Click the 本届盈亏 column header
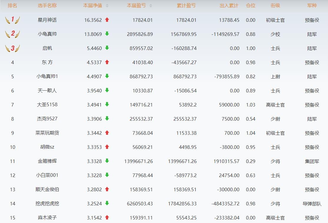 click(136, 6)
